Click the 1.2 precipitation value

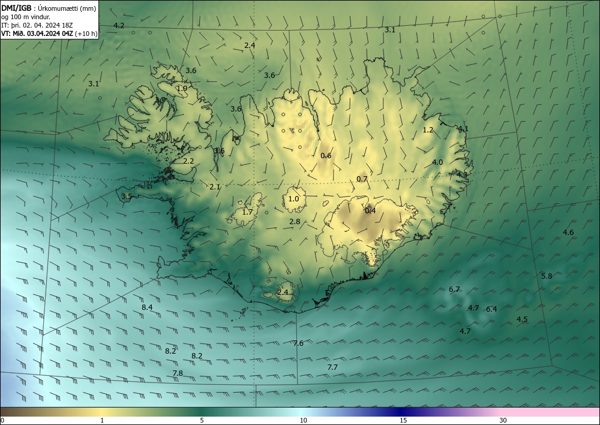point(428,130)
